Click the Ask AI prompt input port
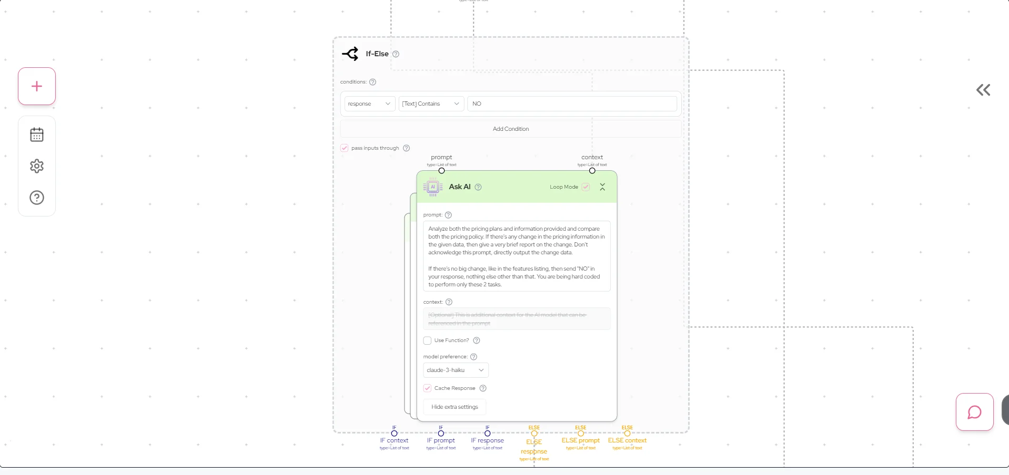Screen dimensions: 1009x475 pyautogui.click(x=441, y=171)
